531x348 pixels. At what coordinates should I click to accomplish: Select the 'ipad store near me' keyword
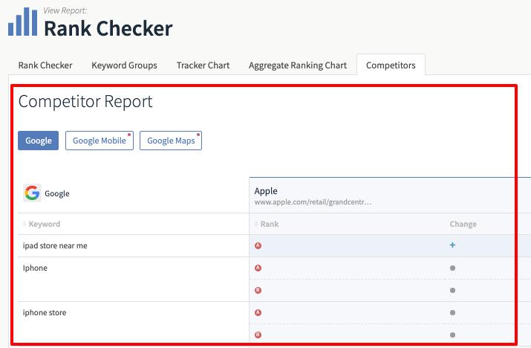[55, 245]
